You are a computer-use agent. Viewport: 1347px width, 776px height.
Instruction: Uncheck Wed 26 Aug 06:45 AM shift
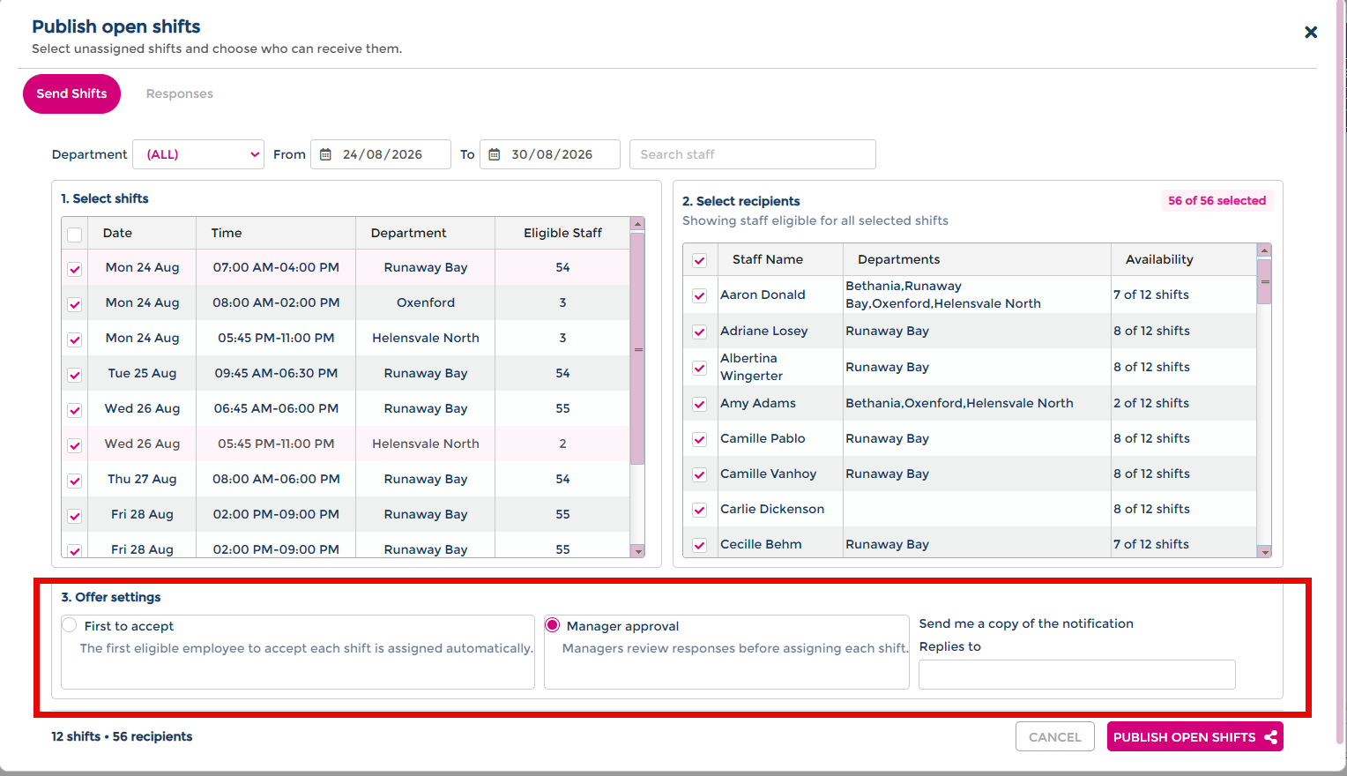tap(75, 410)
